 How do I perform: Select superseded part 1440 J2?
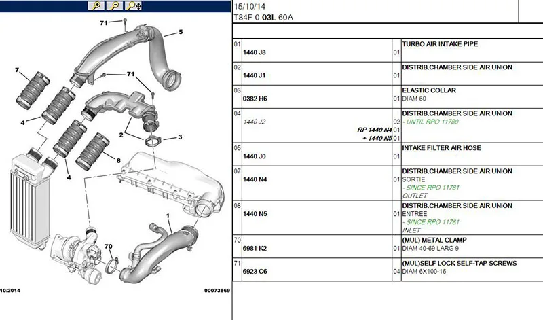[254, 122]
